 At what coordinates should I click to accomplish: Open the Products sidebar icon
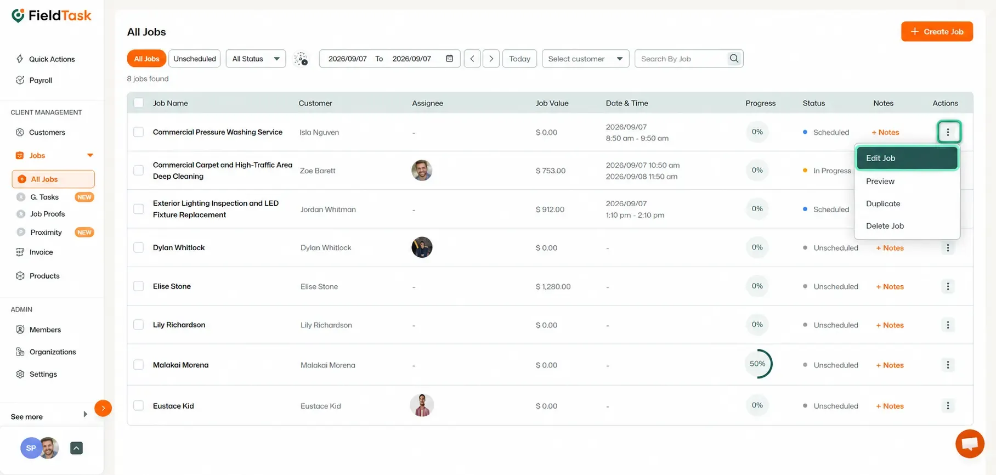[20, 276]
